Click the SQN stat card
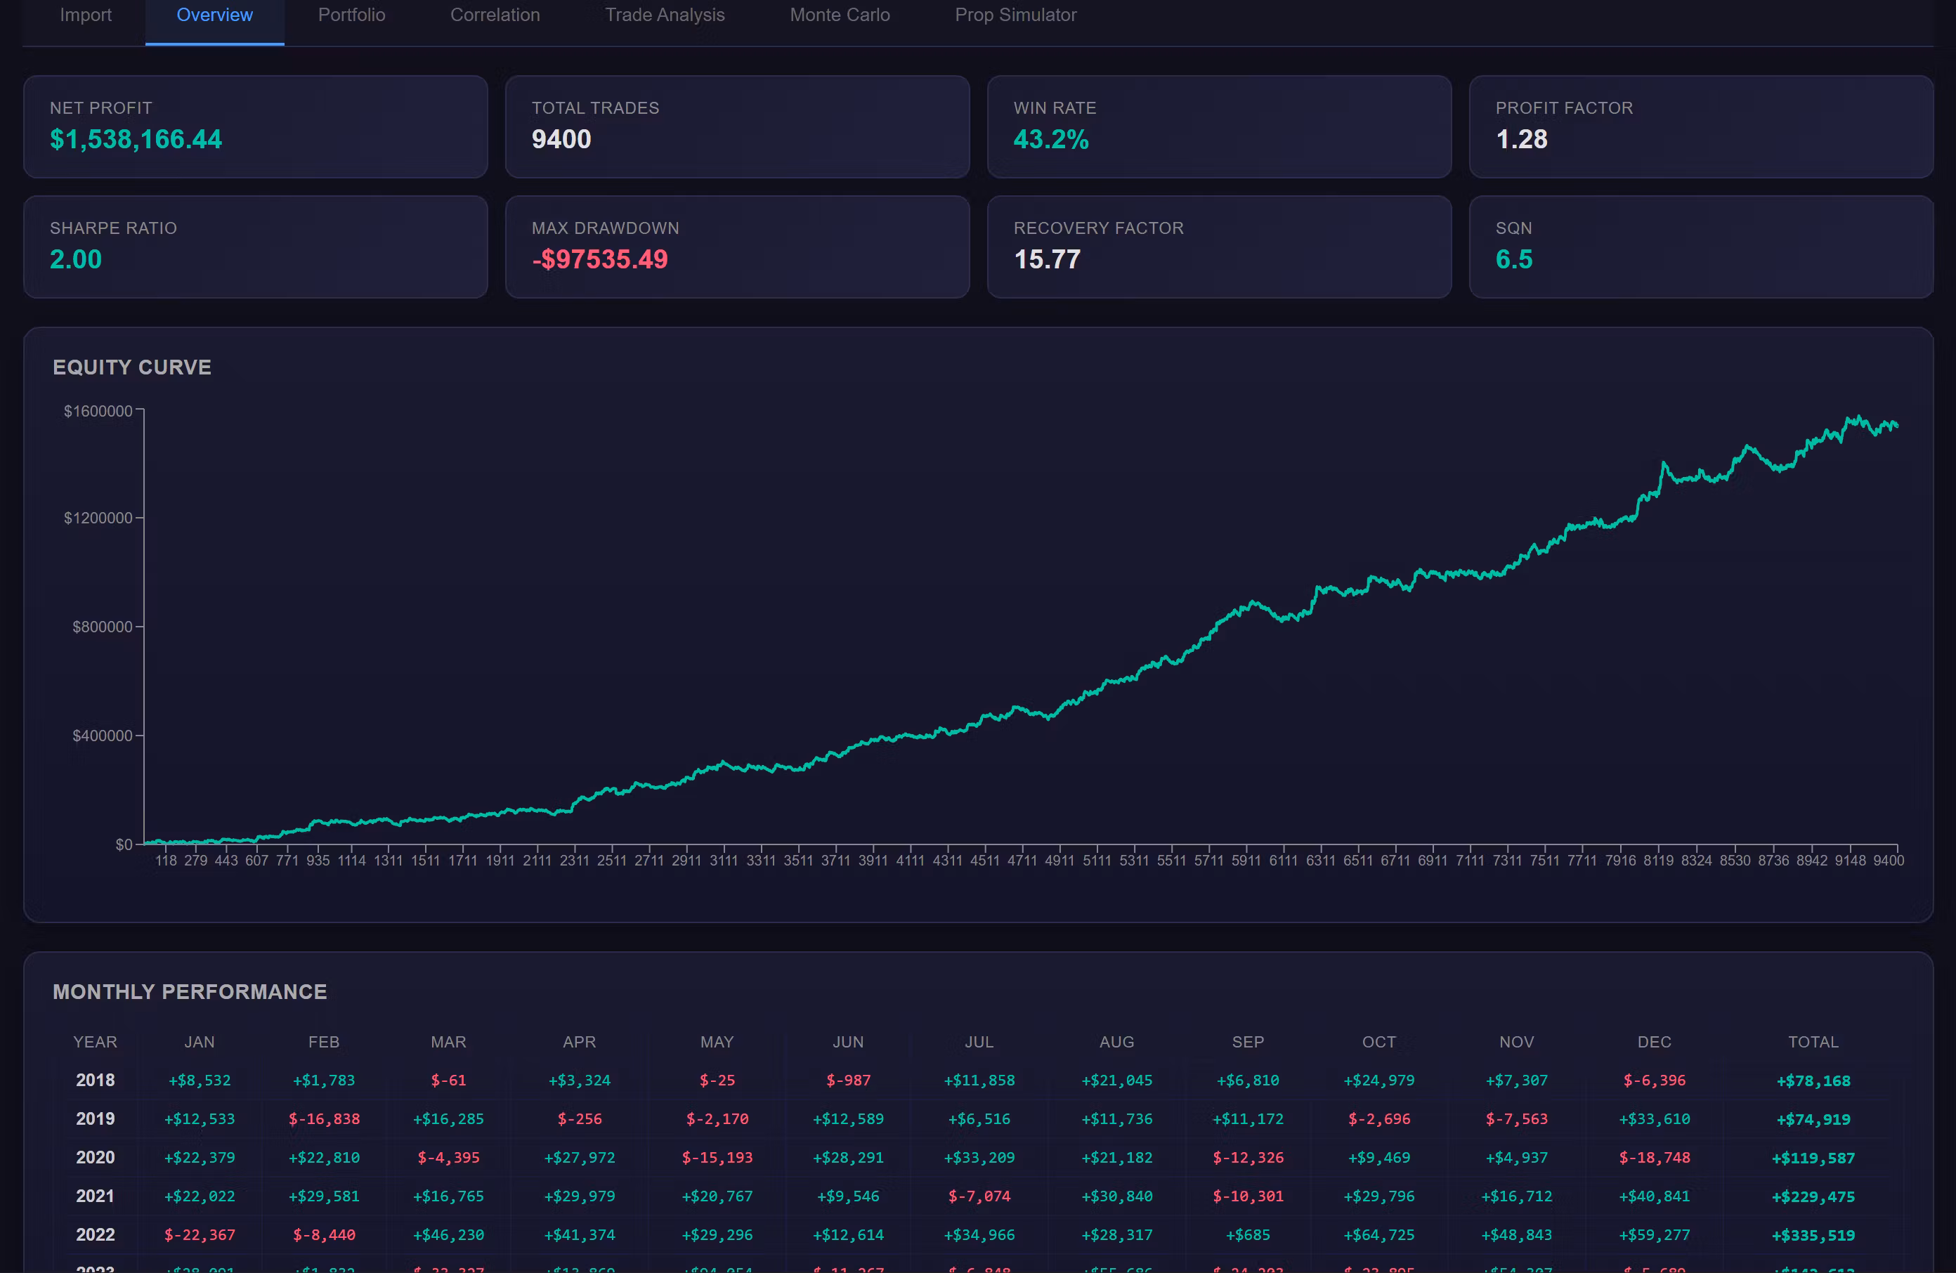Viewport: 1956px width, 1273px height. point(1700,247)
